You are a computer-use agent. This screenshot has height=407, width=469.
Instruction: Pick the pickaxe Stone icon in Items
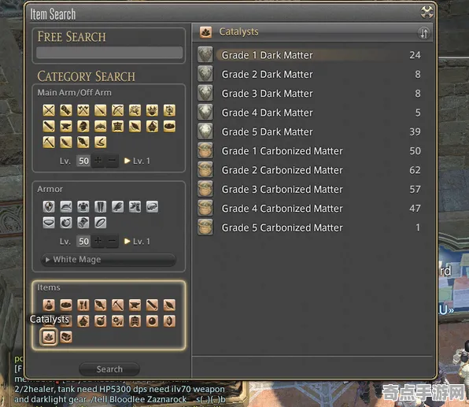117,305
